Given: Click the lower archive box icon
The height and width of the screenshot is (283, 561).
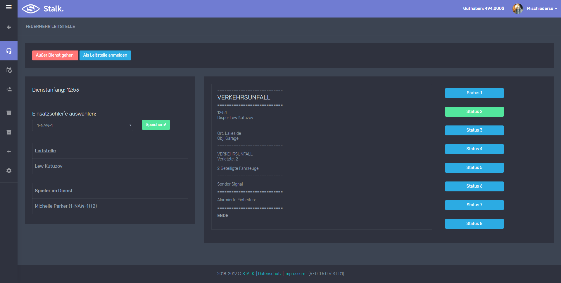Looking at the screenshot, I should 9,132.
